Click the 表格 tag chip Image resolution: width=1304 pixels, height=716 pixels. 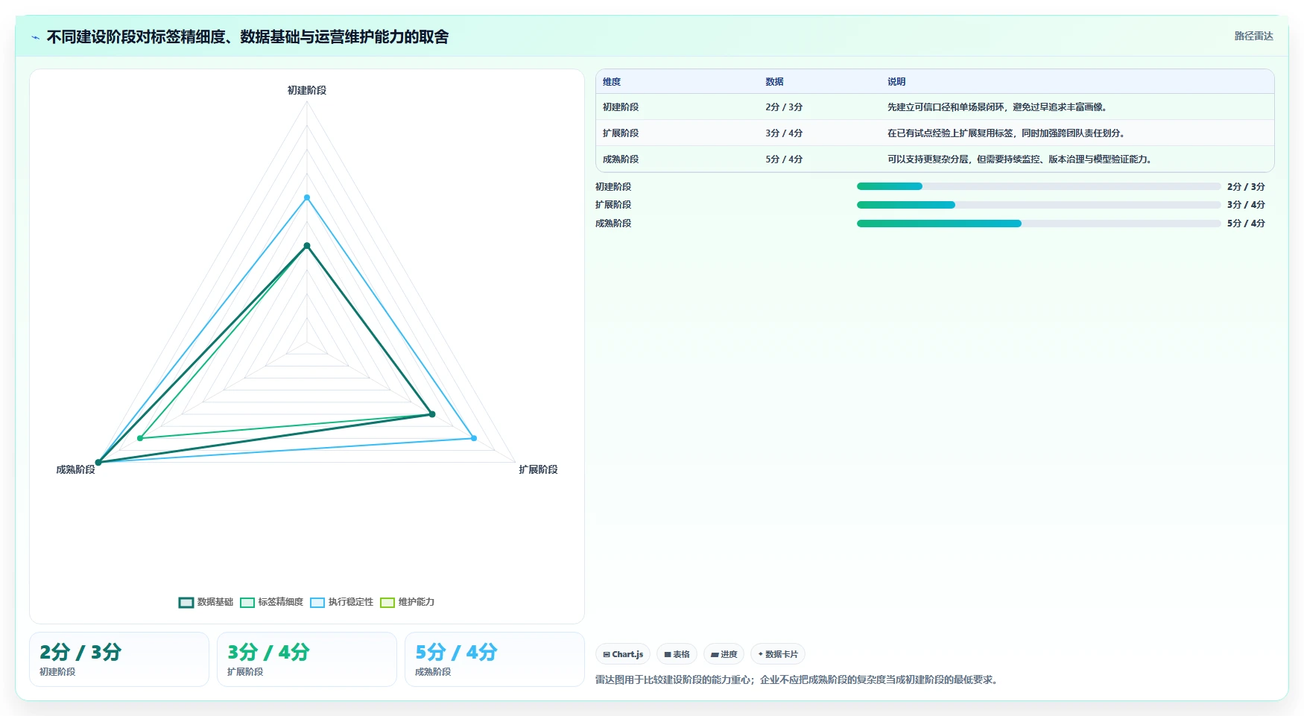click(677, 654)
